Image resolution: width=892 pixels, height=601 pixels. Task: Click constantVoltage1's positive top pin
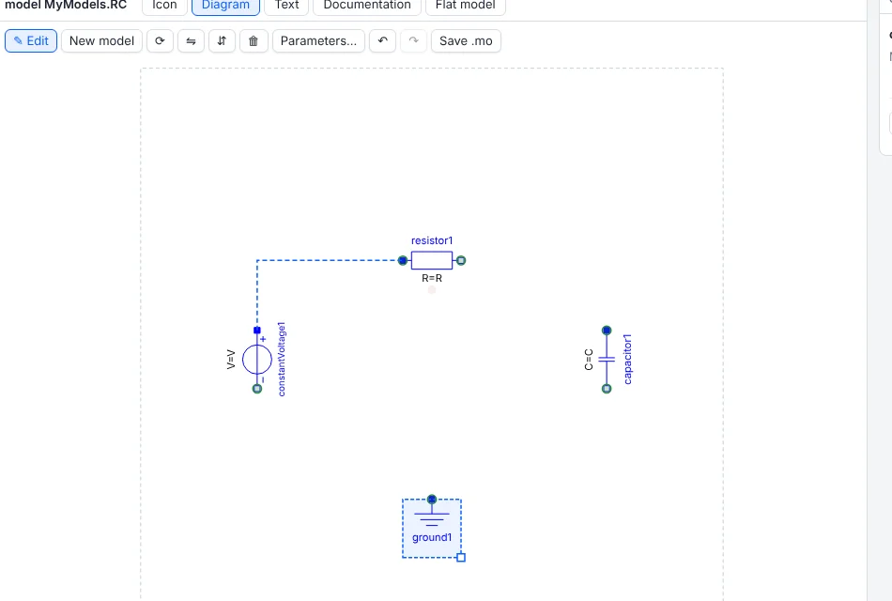[x=257, y=331]
